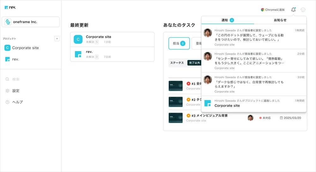Toggle the 完了以外 status filter chip
This screenshot has width=316, height=172.
194,63
